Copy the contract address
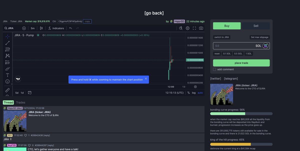300x151 pixels. (87, 21)
